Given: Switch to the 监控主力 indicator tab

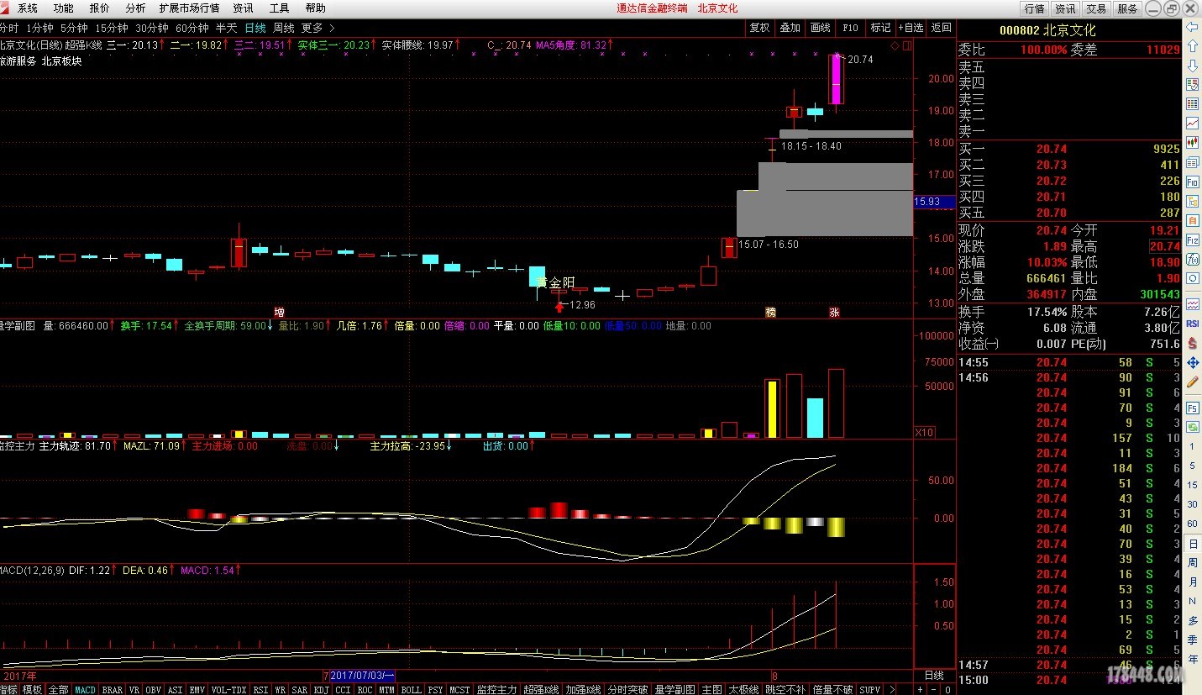Looking at the screenshot, I should point(496,689).
